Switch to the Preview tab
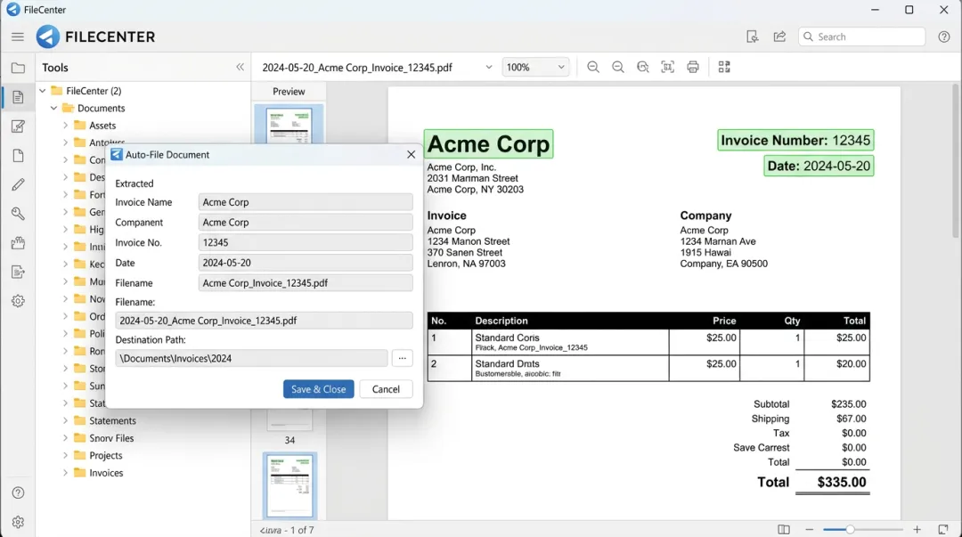The width and height of the screenshot is (962, 537). [289, 92]
